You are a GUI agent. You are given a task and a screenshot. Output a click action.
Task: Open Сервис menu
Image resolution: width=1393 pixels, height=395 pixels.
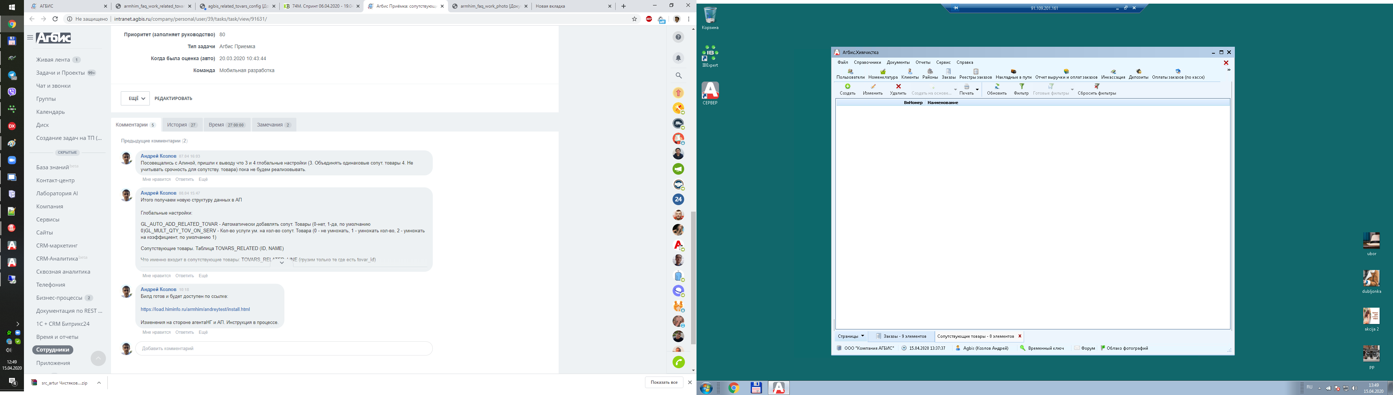[x=943, y=62]
